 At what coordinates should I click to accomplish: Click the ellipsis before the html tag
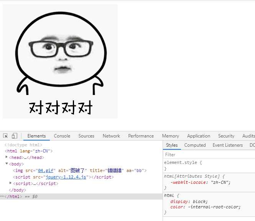pos(2,196)
